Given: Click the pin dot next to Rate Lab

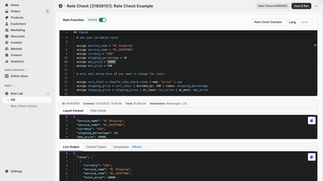Looking at the screenshot, I should point(48,94).
